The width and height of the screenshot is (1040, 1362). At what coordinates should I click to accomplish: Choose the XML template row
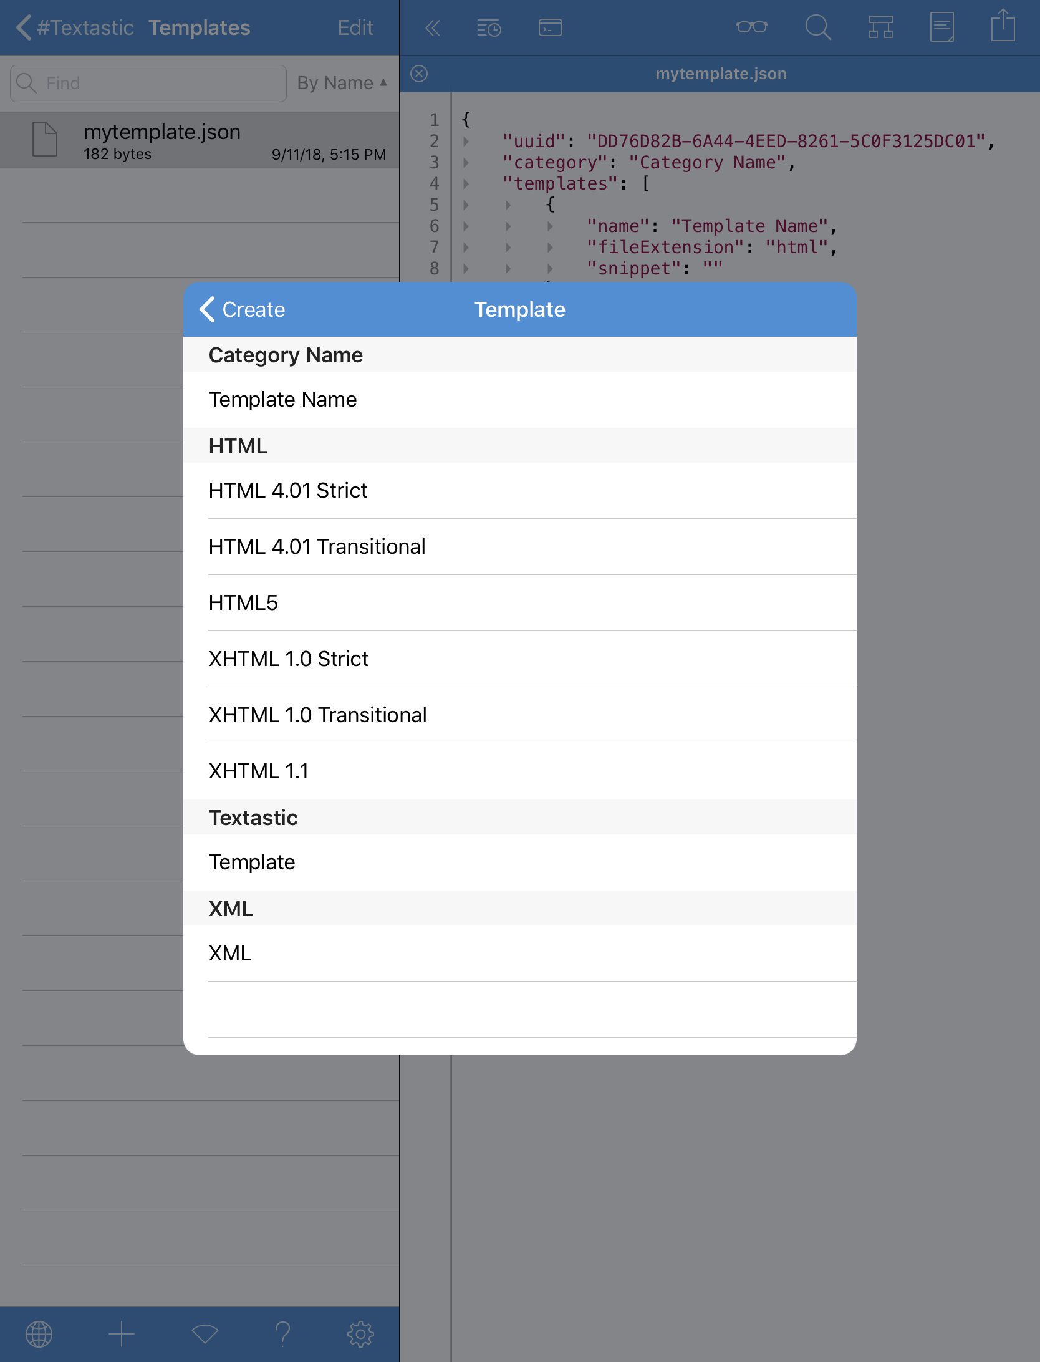[519, 954]
